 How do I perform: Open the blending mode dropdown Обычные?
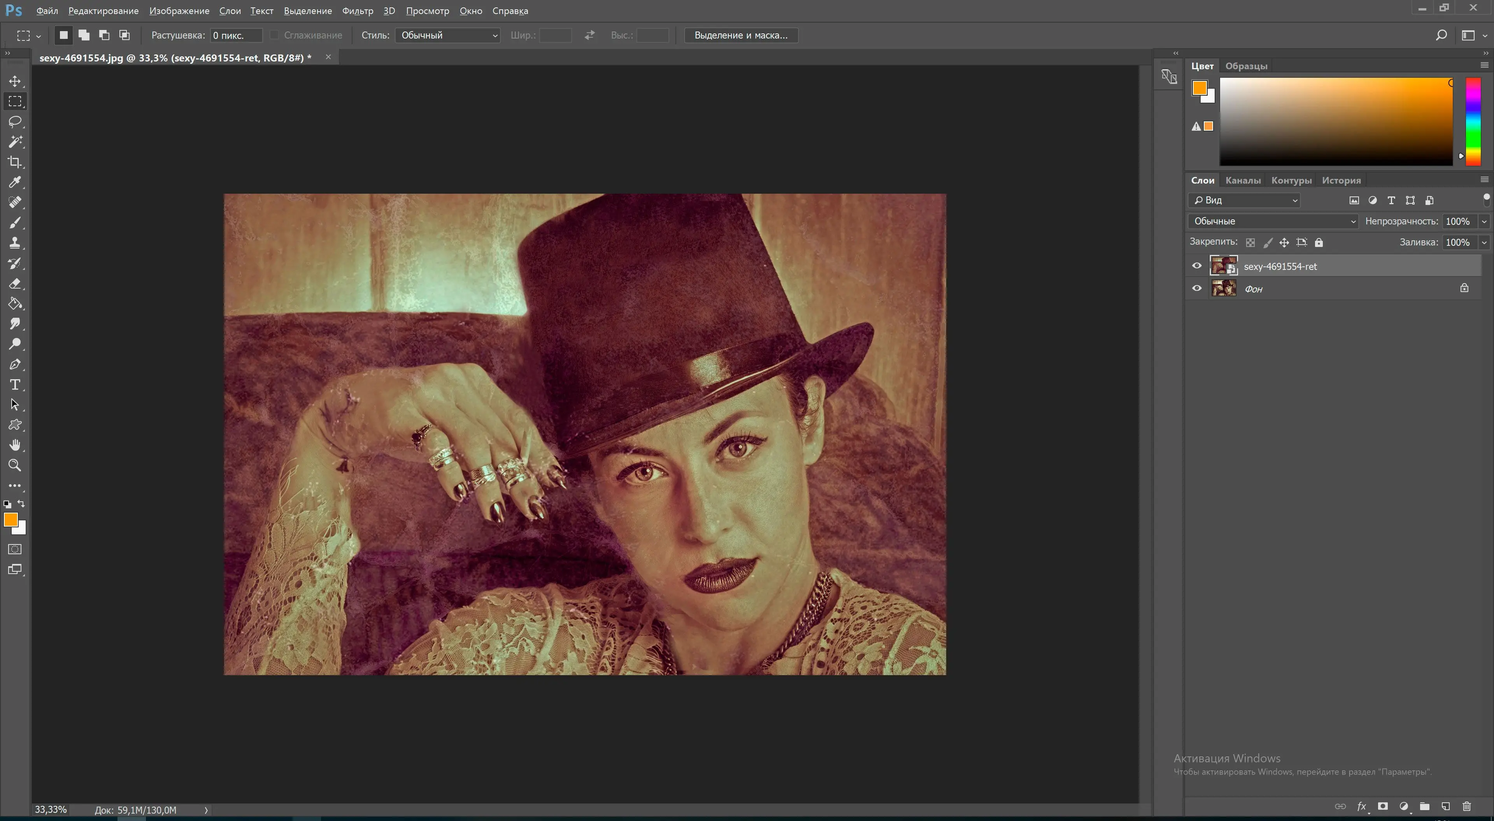[1273, 221]
